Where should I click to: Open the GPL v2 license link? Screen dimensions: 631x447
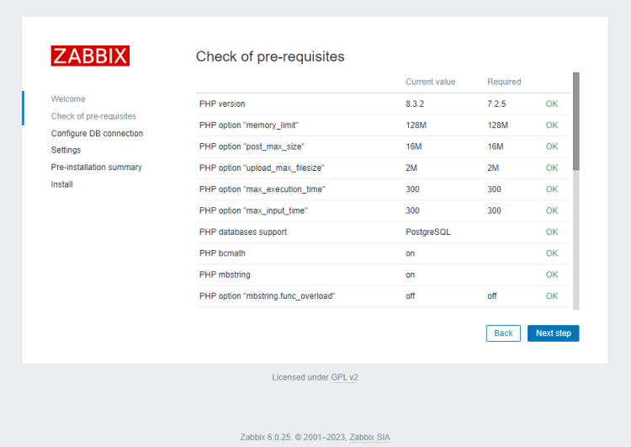click(x=344, y=377)
